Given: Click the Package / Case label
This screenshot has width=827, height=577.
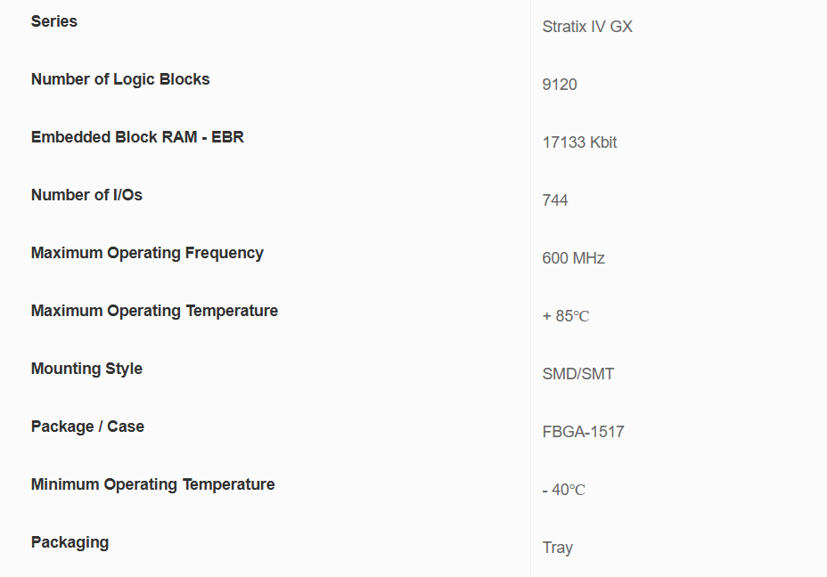Looking at the screenshot, I should point(87,427).
